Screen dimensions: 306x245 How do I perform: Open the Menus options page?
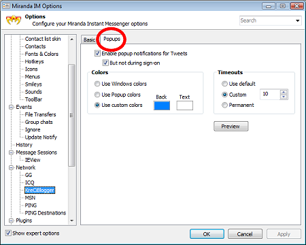point(33,77)
